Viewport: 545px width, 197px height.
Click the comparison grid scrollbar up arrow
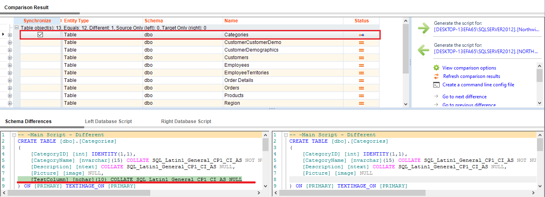406,21
